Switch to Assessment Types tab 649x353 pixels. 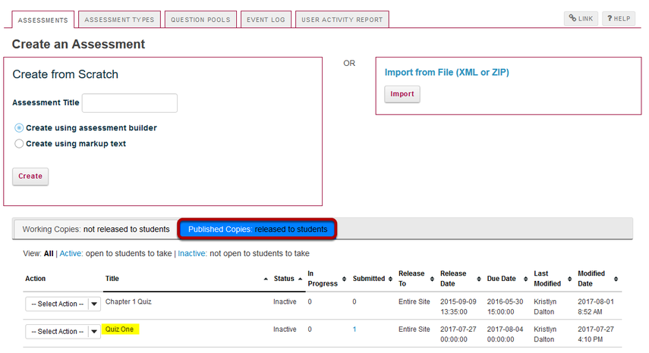click(119, 20)
